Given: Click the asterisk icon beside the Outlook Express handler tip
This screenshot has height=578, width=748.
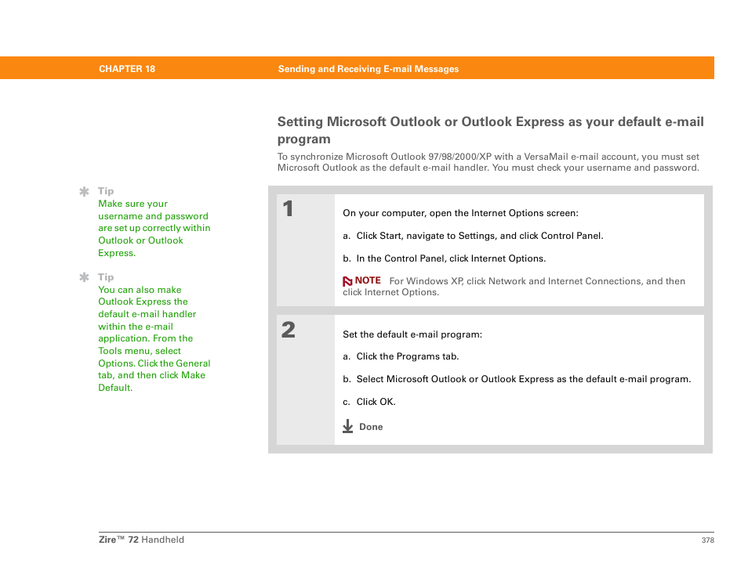Looking at the screenshot, I should [x=85, y=277].
